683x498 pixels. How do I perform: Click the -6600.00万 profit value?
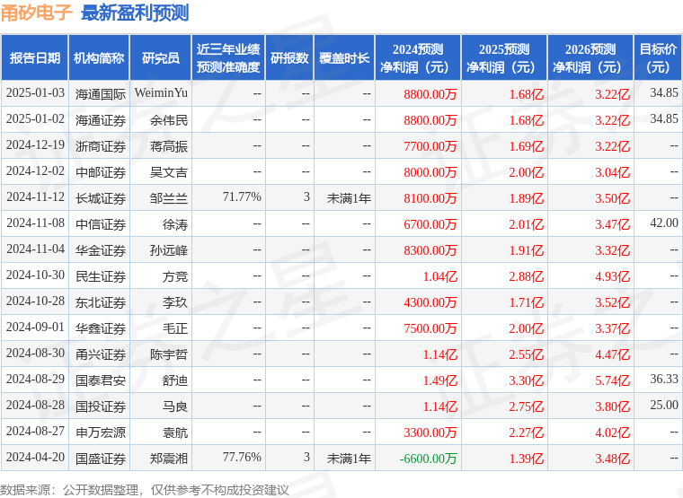(x=429, y=459)
